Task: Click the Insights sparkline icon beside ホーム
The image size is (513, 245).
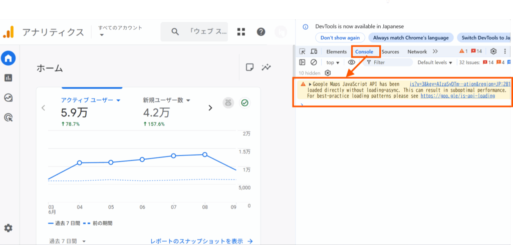Action: tap(266, 67)
